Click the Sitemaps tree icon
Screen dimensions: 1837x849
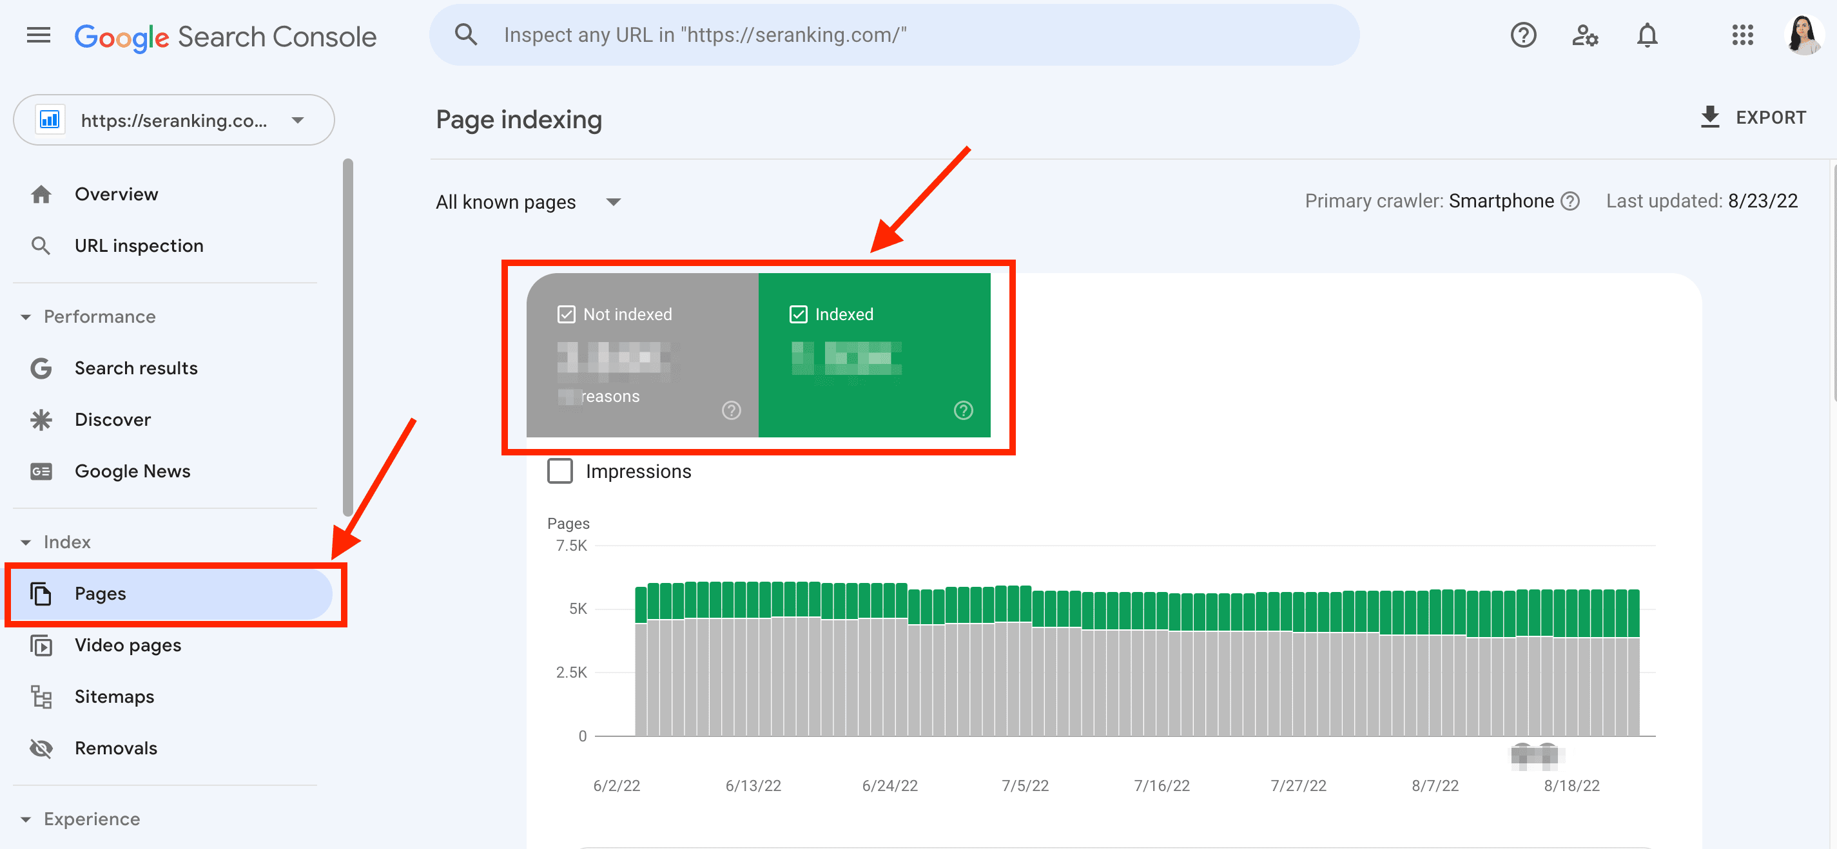[41, 696]
